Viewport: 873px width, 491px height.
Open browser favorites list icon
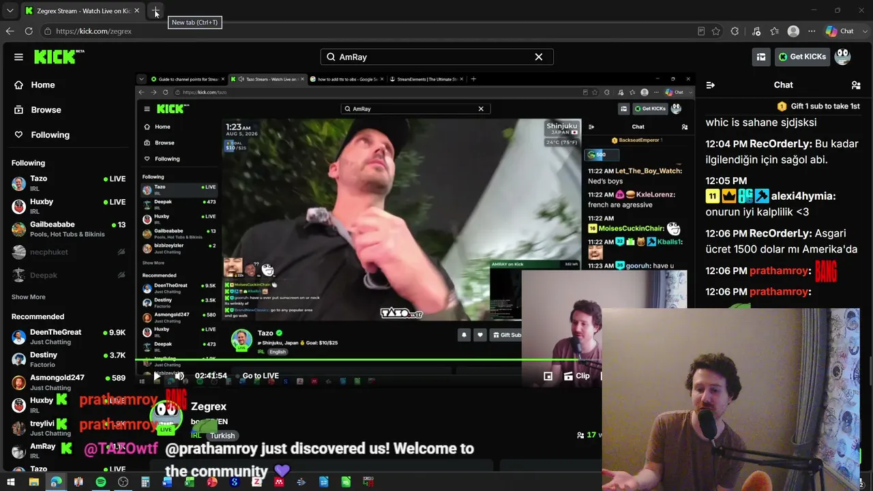pos(775,31)
